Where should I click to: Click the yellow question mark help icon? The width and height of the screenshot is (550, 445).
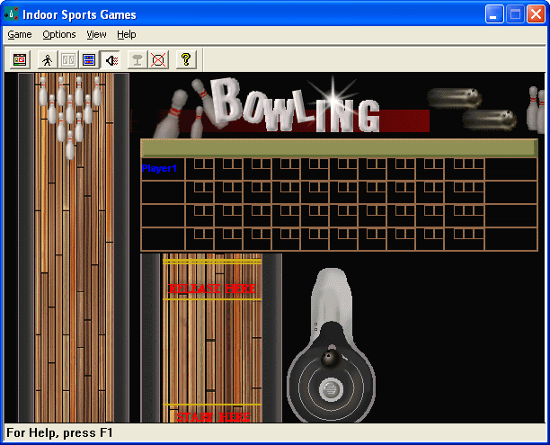coord(186,60)
